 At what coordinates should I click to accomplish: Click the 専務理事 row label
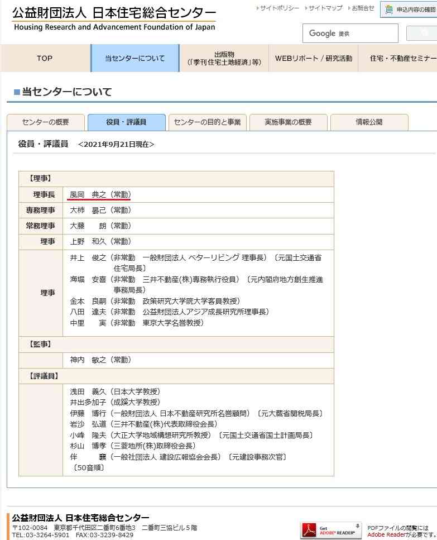click(x=41, y=210)
